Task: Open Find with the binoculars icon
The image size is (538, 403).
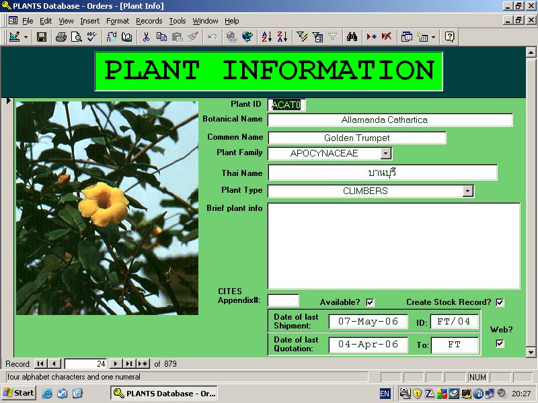Action: tap(352, 37)
